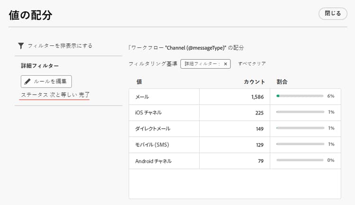Screen dimensions: 355x205
Task: Click the カウント column header
Action: point(254,82)
